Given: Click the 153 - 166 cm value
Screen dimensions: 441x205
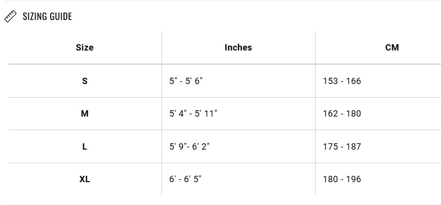Looking at the screenshot, I should [x=342, y=81].
